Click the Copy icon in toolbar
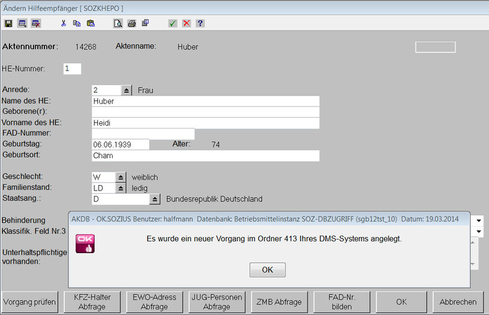Viewport: 489px width, 315px height. (77, 23)
